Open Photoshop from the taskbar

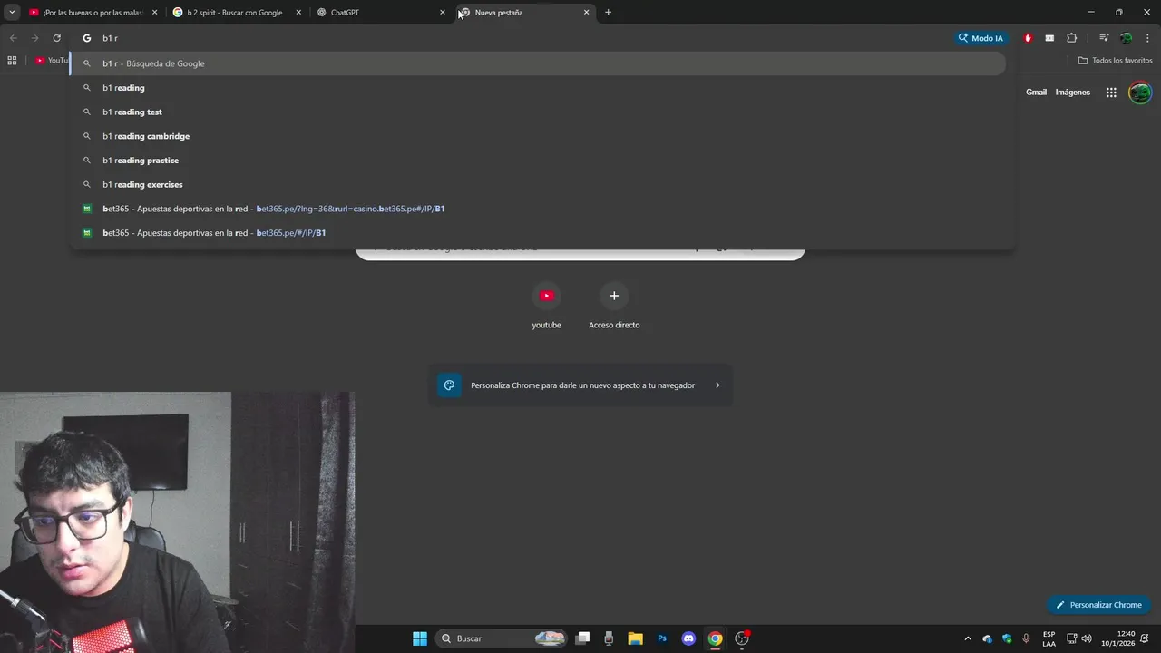(x=662, y=638)
